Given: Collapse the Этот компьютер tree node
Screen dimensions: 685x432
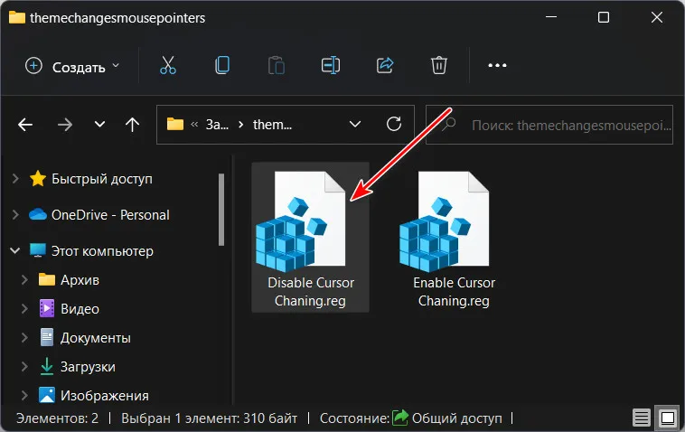Looking at the screenshot, I should [x=15, y=250].
